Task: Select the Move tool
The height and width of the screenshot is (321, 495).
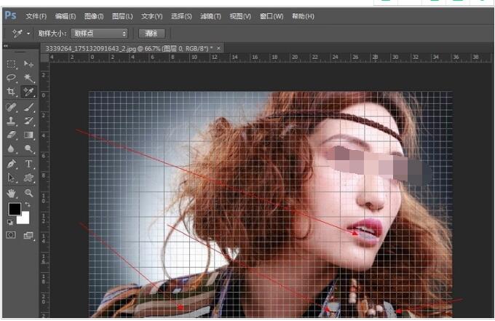Action: click(29, 64)
